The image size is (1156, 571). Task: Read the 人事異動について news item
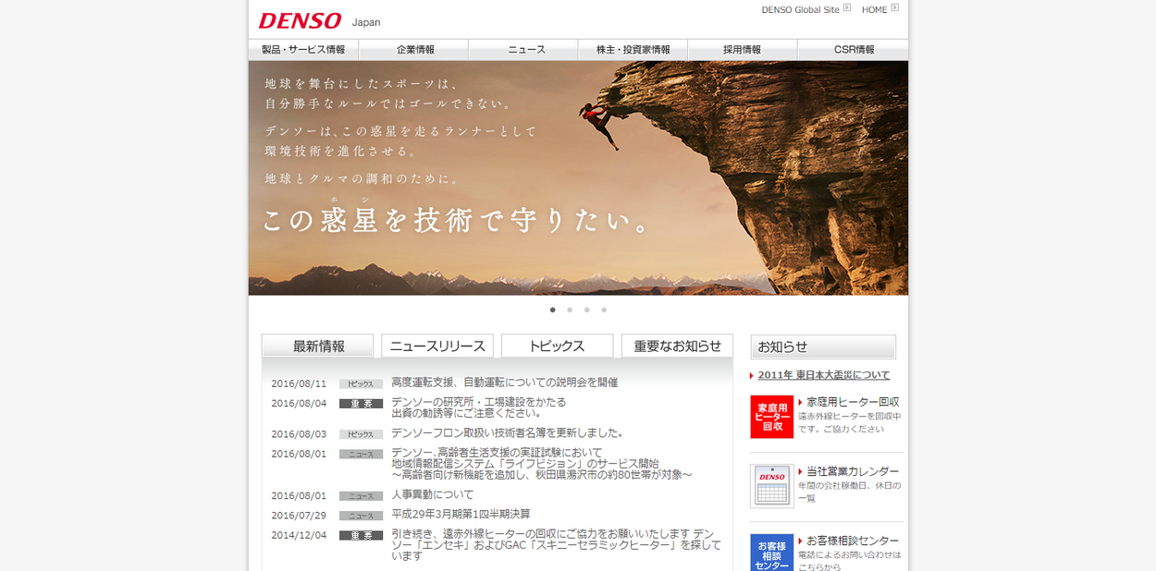tap(432, 495)
